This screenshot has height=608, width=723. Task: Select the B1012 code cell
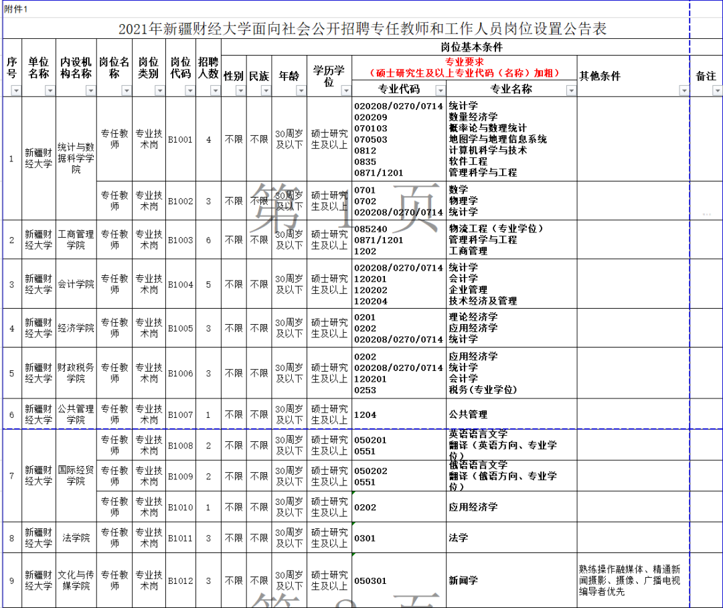(x=180, y=581)
